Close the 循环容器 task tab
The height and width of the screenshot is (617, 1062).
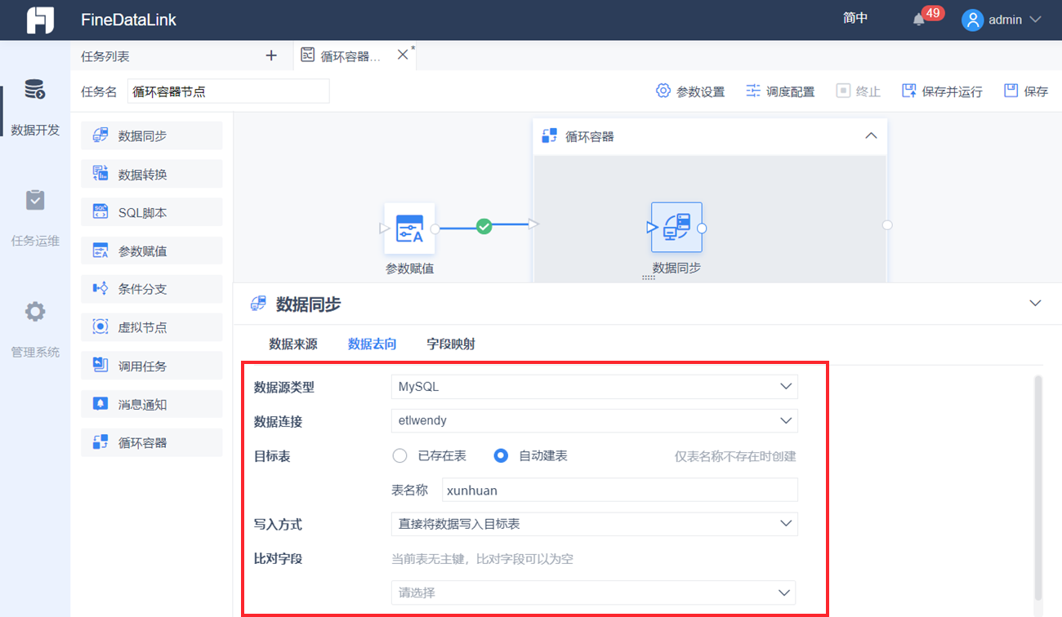click(402, 55)
